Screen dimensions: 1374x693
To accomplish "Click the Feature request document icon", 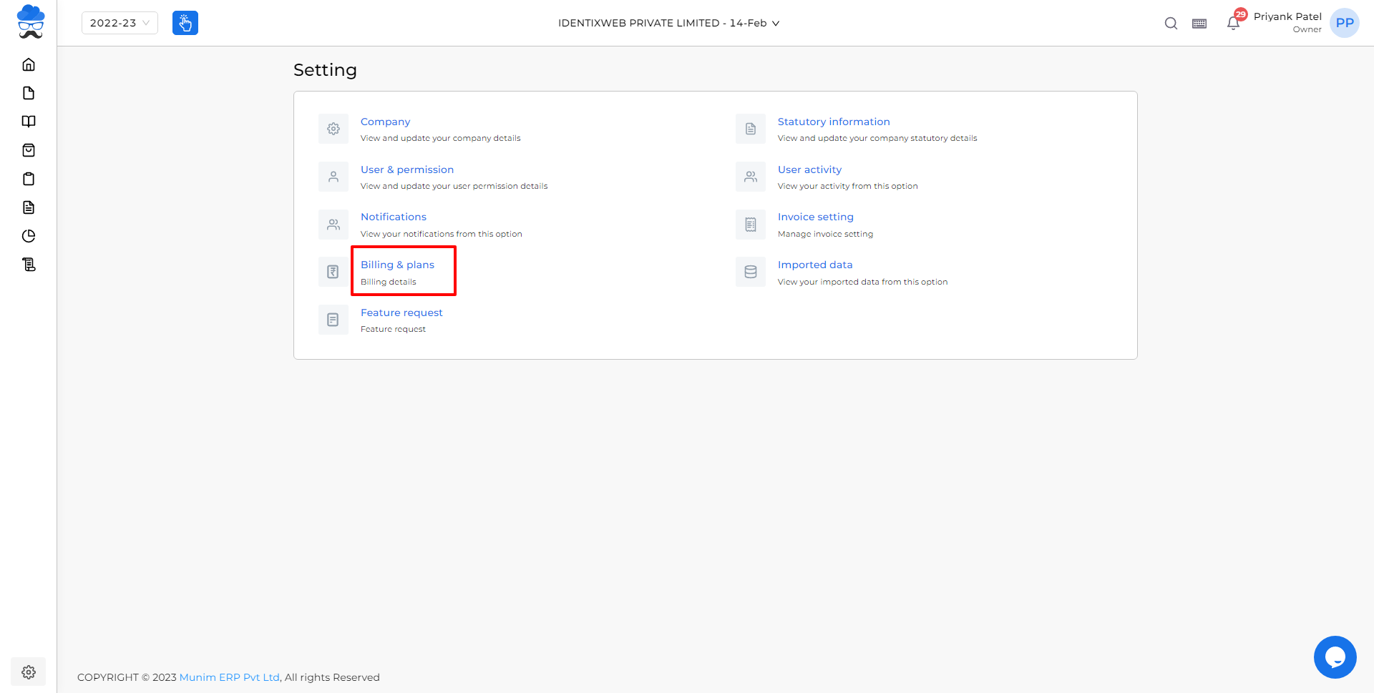I will pos(333,320).
